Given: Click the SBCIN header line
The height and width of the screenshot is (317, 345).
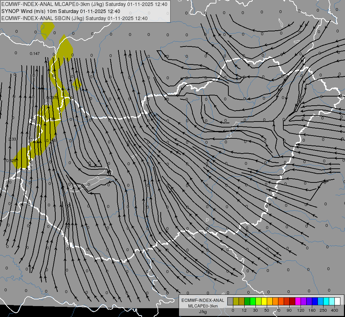Looking at the screenshot, I should pos(74,18).
